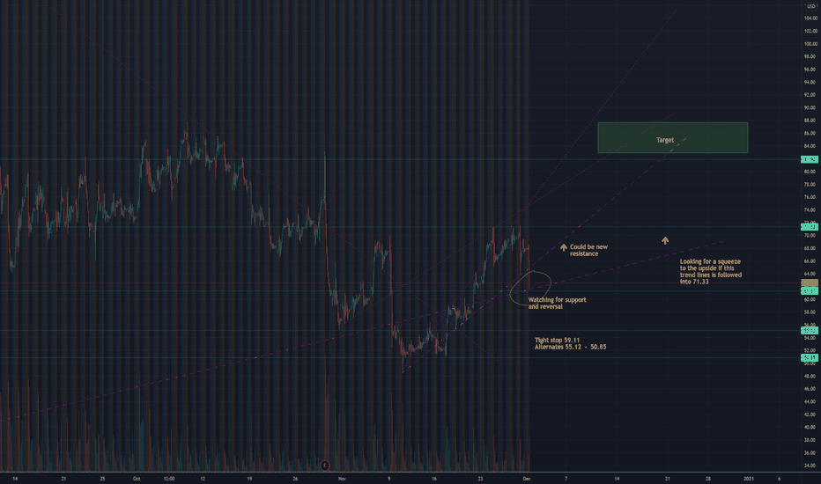The height and width of the screenshot is (484, 821).
Task: Click the up arrow above the squeeze note
Action: click(x=665, y=241)
